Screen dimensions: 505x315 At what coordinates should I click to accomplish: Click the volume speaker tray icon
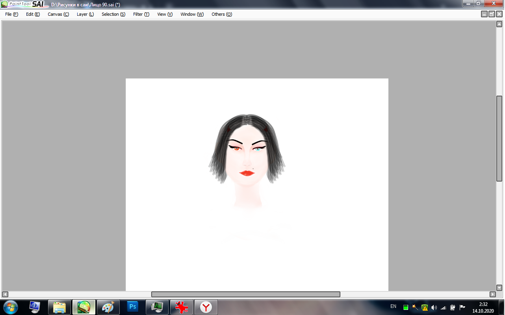click(434, 307)
